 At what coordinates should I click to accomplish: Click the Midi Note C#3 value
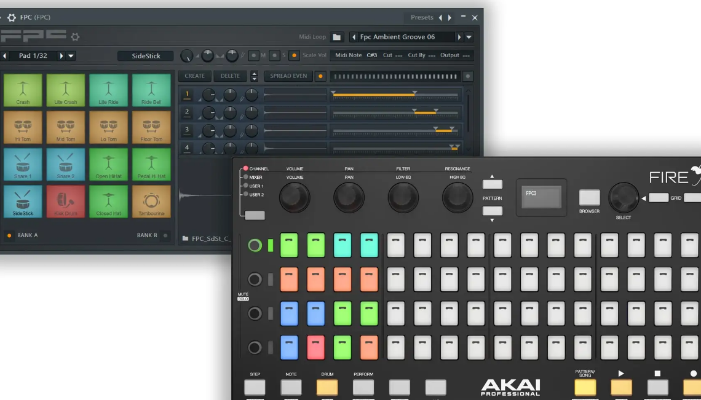click(x=371, y=55)
